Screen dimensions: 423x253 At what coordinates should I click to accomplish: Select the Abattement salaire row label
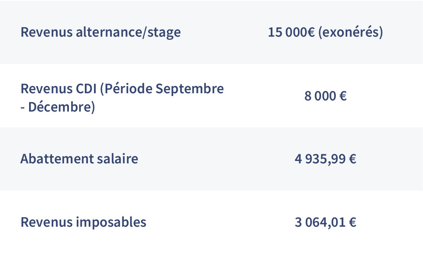click(79, 159)
